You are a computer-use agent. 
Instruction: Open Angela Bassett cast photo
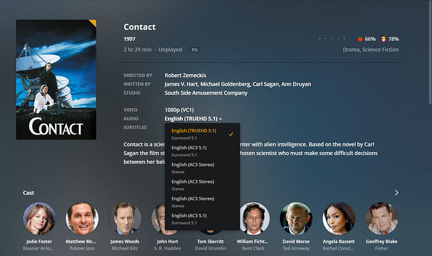point(339,218)
